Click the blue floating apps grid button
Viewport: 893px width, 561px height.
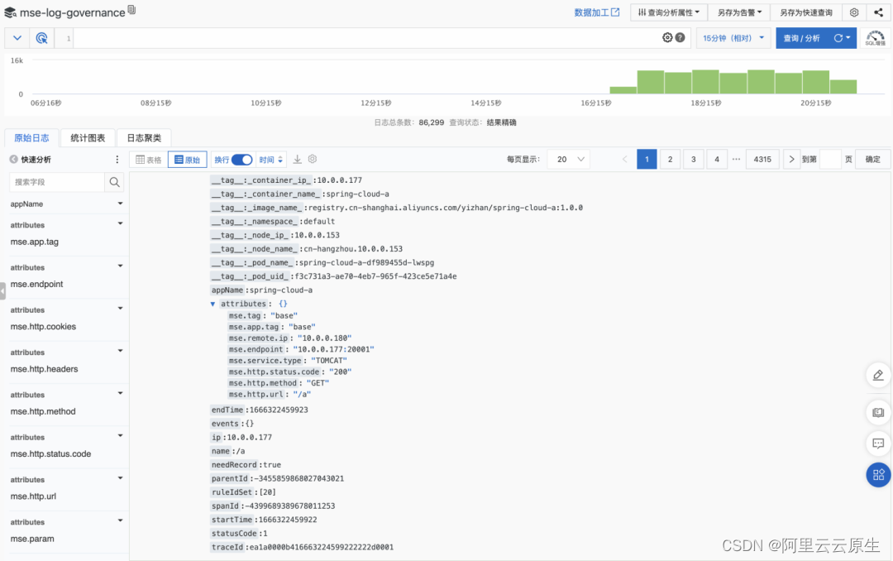[878, 474]
